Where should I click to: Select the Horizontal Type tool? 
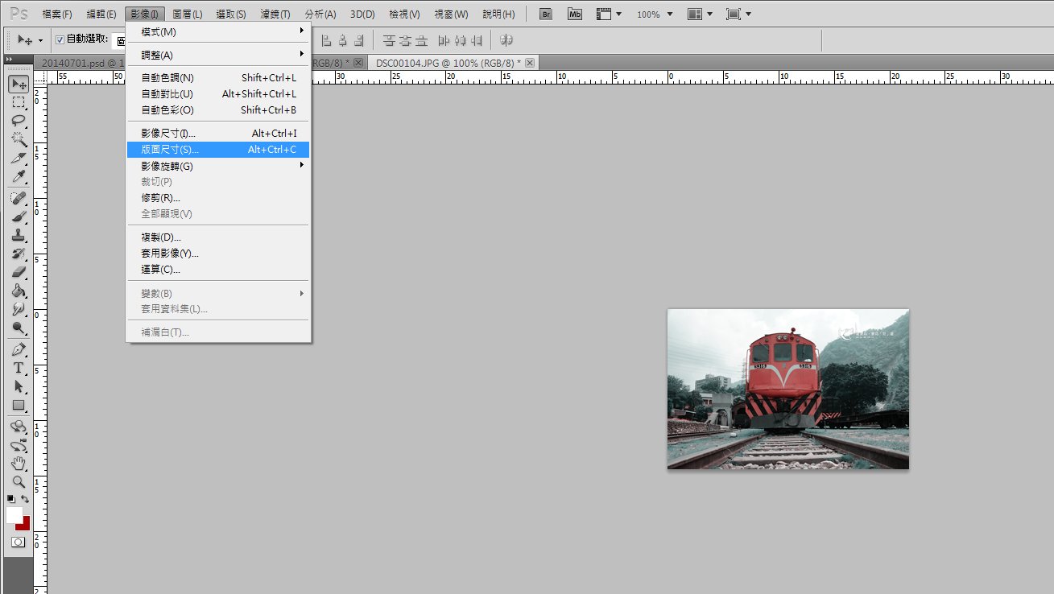(x=18, y=368)
